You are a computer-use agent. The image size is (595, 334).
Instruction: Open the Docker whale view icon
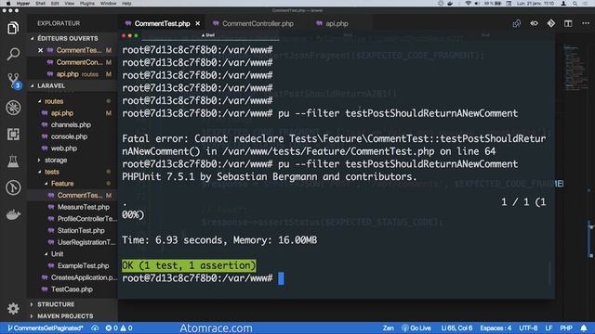pyautogui.click(x=13, y=214)
